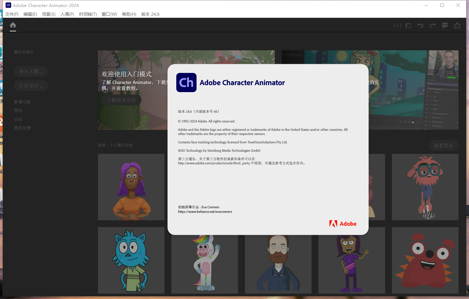Open the 版本 24.6 menu
This screenshot has height=299, width=469.
(150, 14)
